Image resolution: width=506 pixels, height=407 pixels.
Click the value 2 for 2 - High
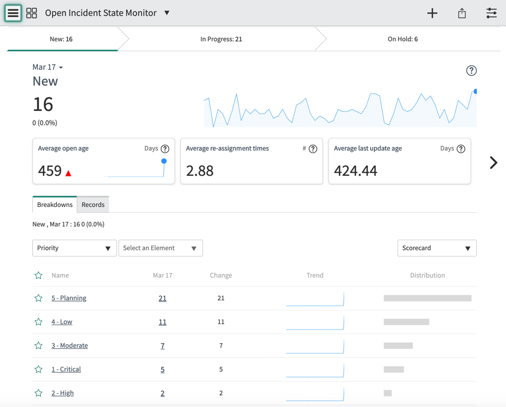pos(162,393)
